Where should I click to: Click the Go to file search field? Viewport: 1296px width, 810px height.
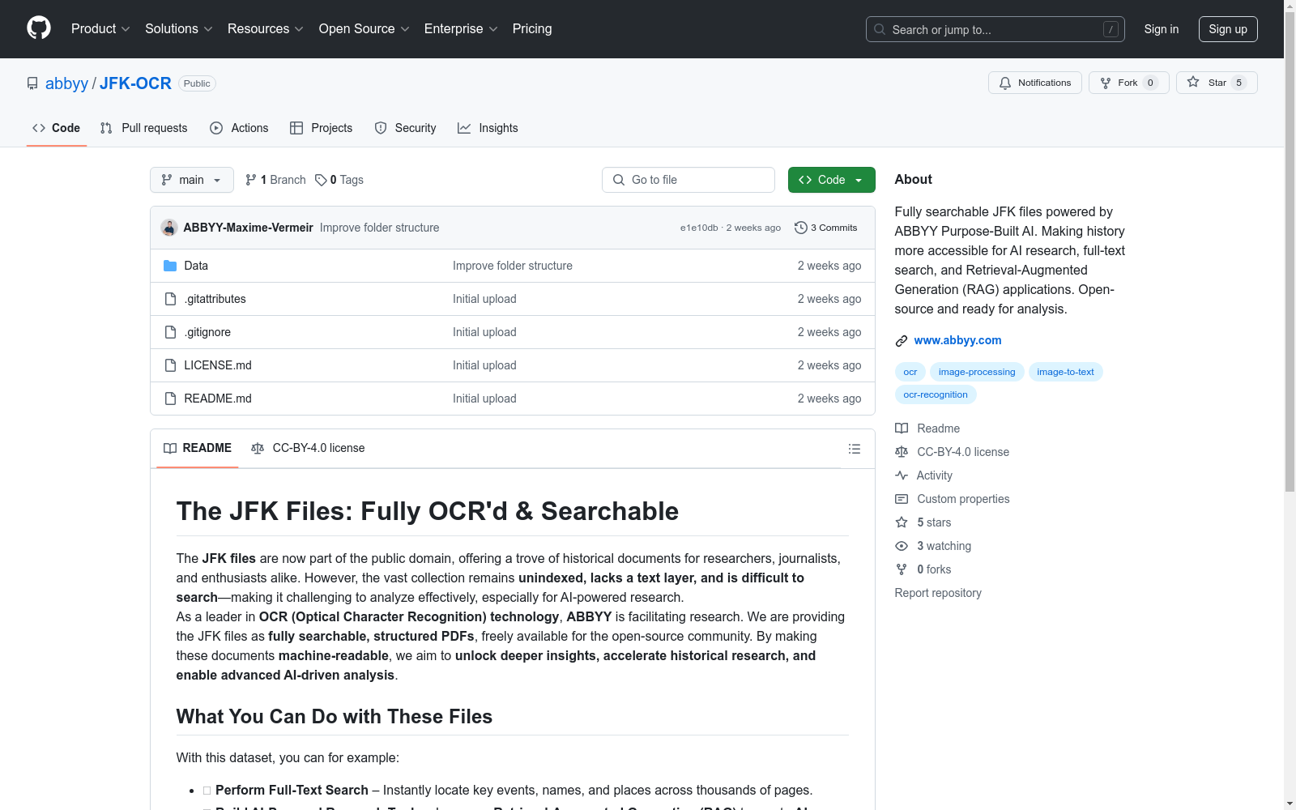(688, 180)
